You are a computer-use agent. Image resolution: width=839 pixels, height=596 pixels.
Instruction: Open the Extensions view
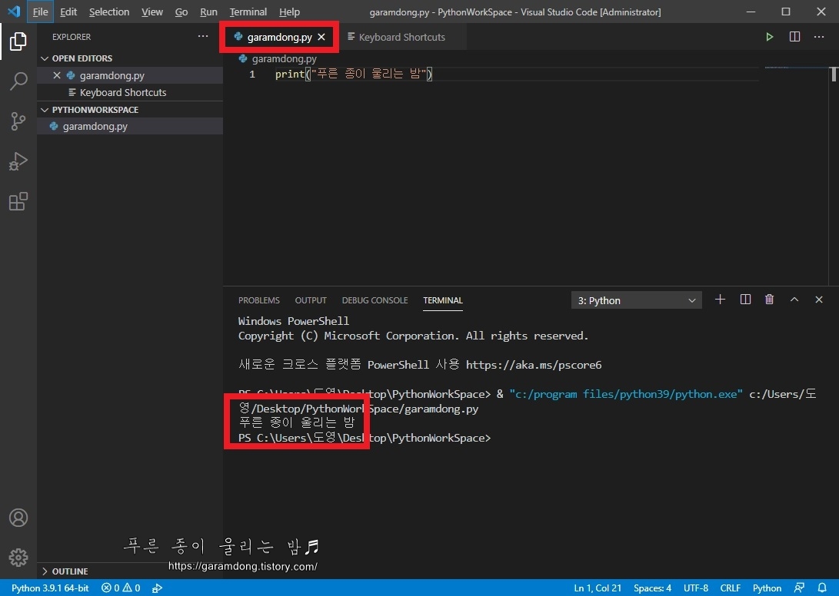18,201
